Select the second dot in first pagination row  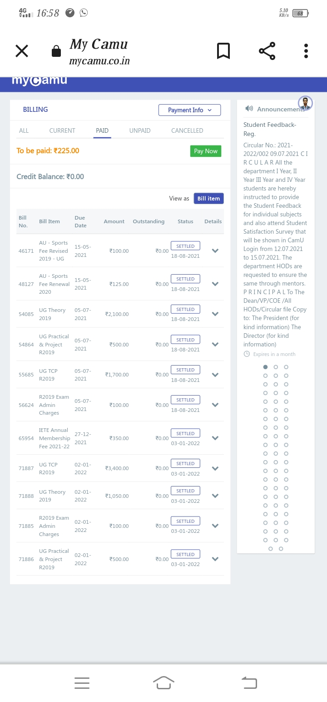tap(276, 367)
